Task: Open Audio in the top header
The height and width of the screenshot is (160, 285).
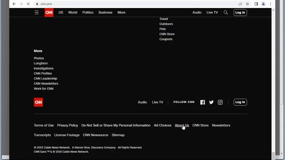Action: 197,12
